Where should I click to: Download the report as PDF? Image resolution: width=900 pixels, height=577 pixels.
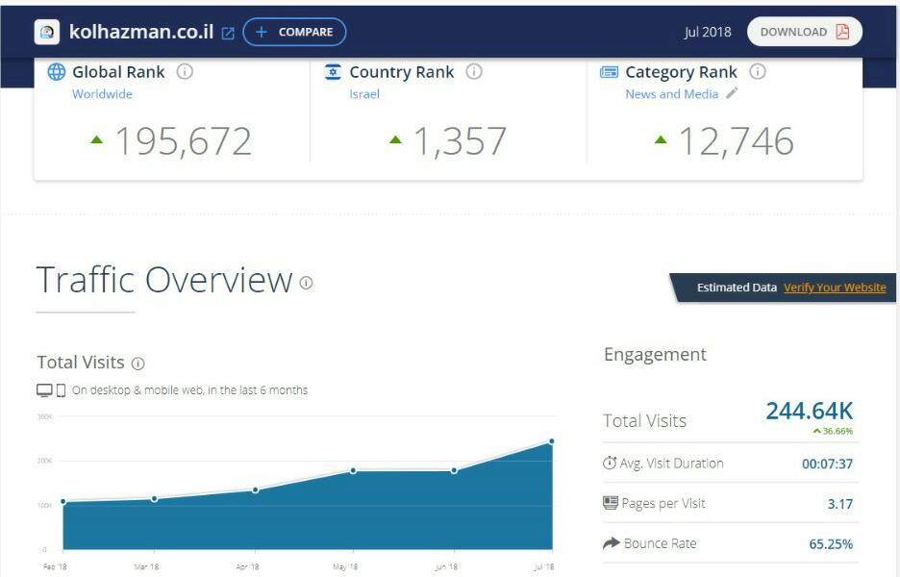[804, 32]
